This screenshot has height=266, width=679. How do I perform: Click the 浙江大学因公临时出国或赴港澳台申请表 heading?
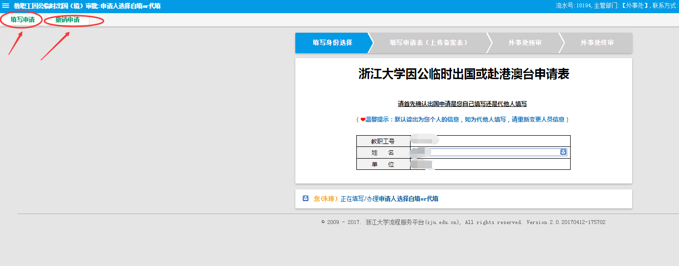(464, 74)
